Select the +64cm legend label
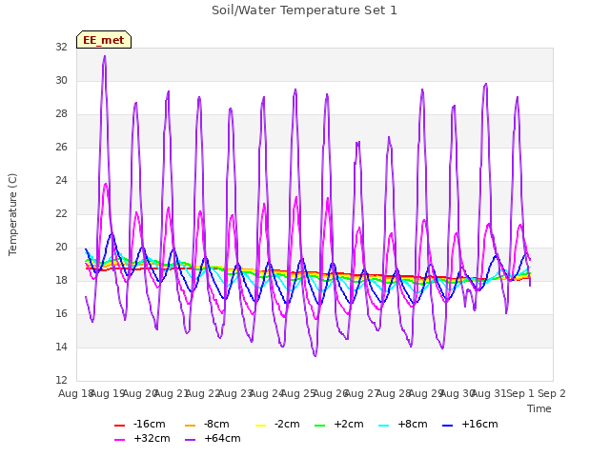Viewport: 610px width, 457px height. [x=222, y=438]
